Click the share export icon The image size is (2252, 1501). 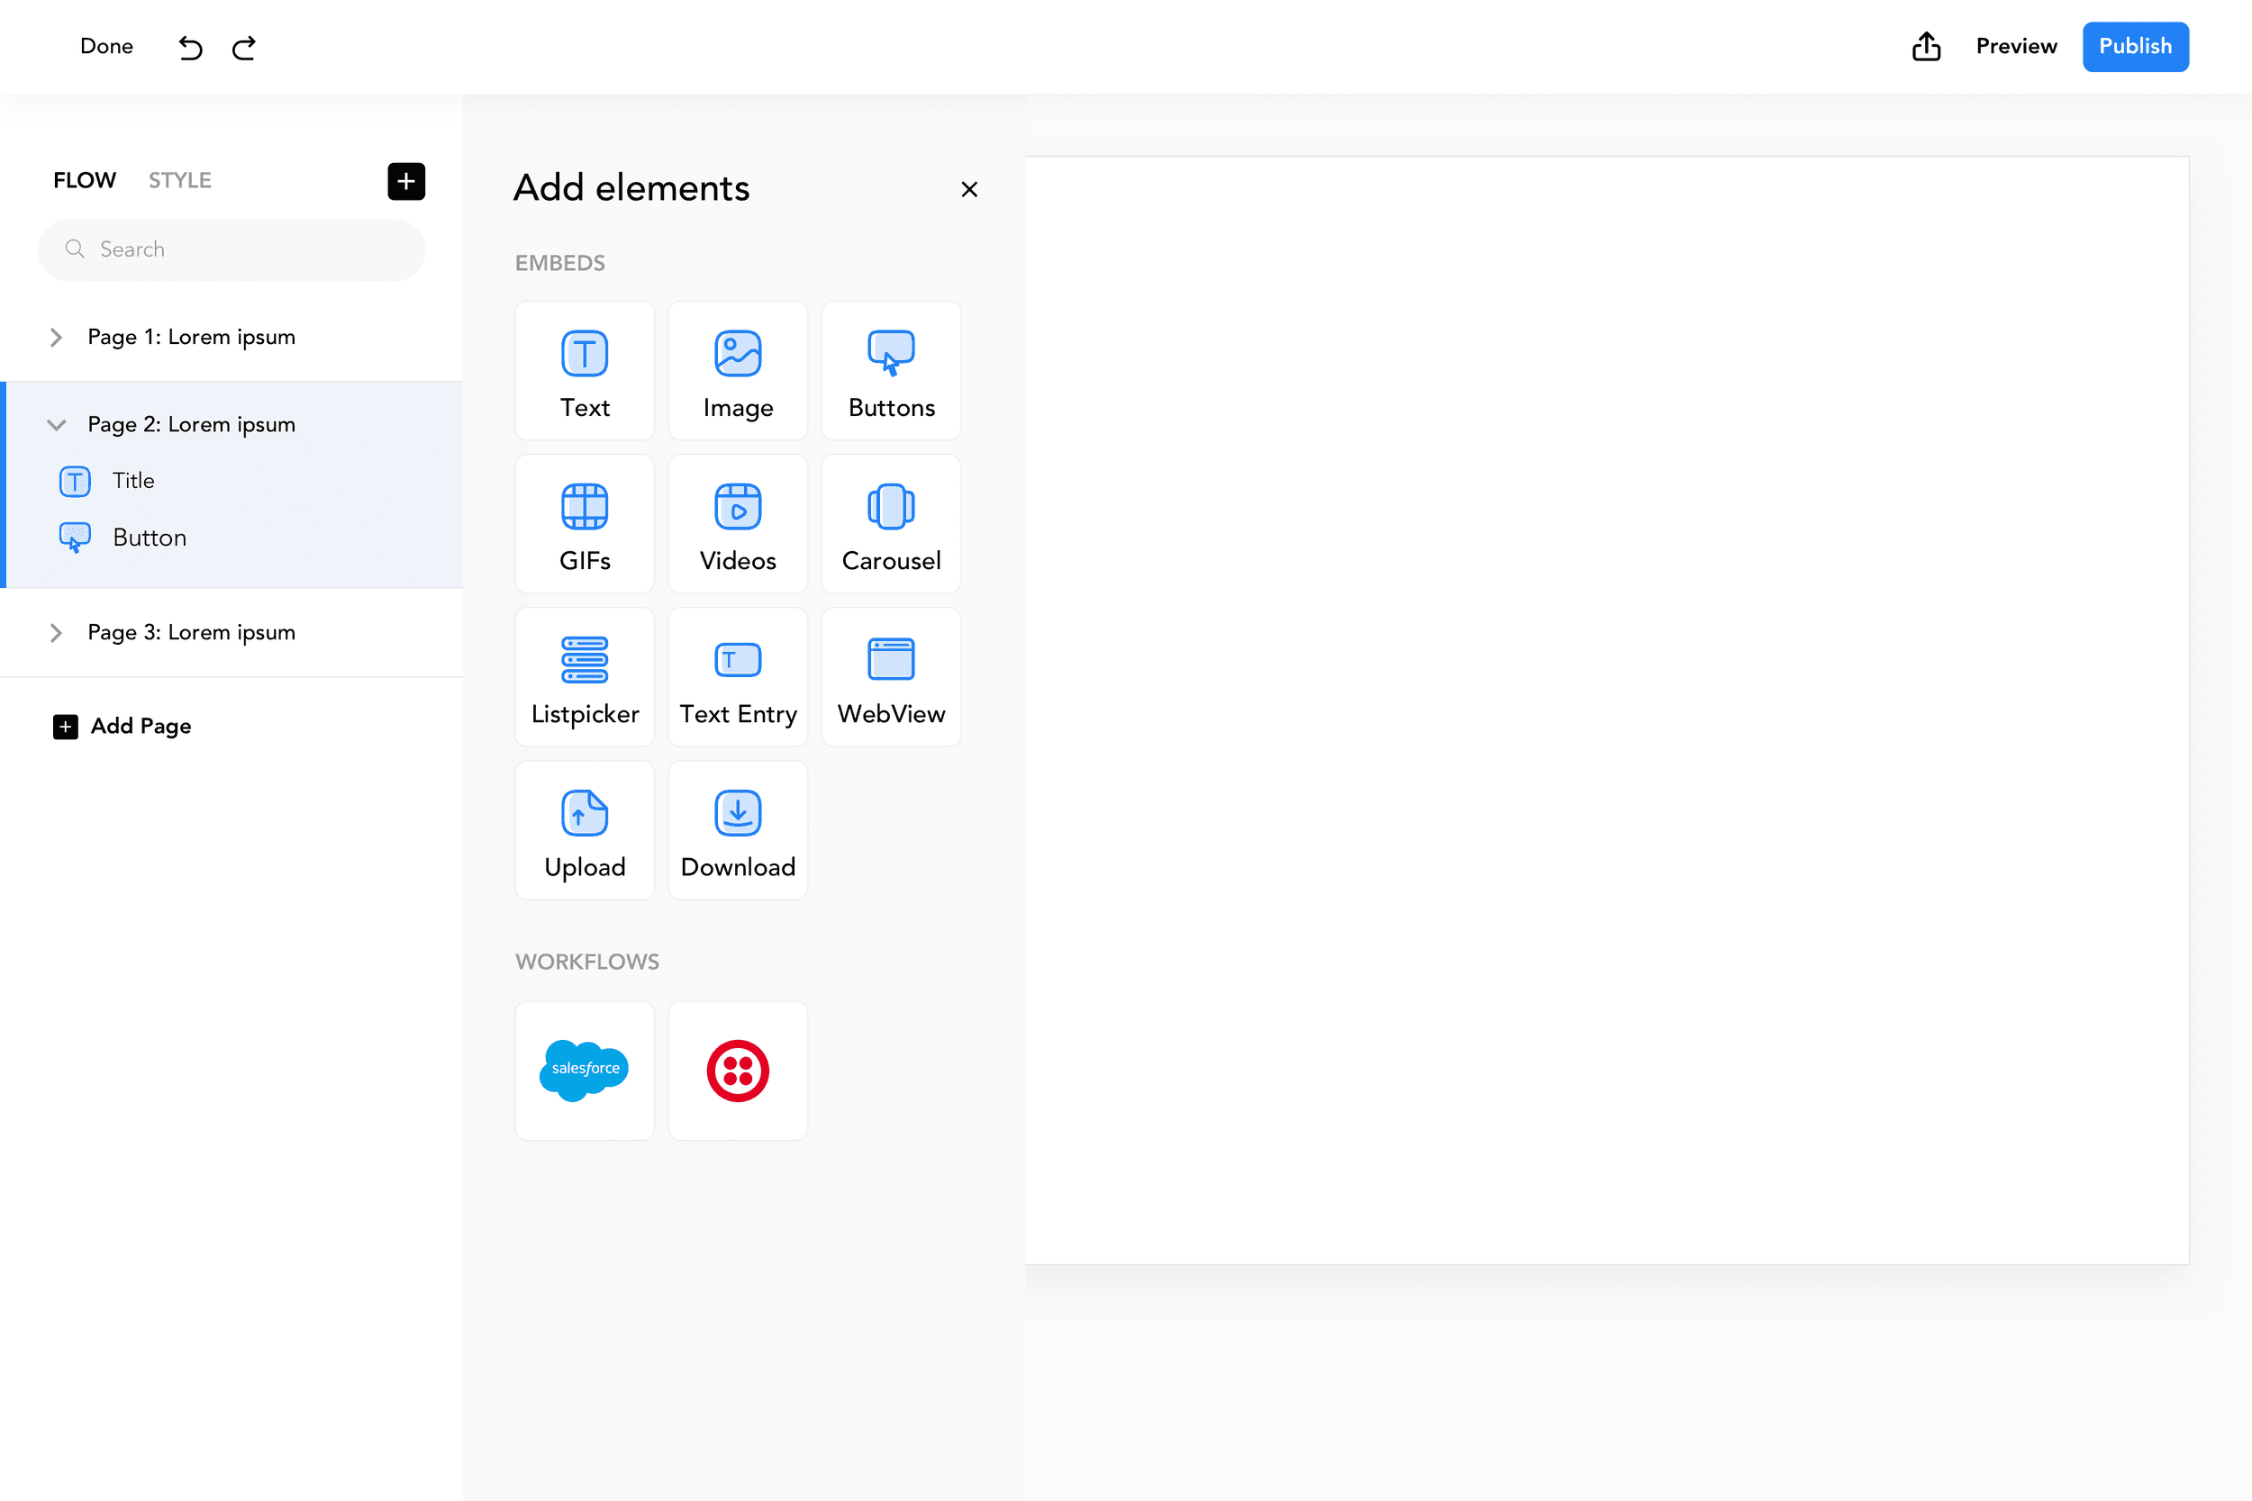[x=1926, y=46]
